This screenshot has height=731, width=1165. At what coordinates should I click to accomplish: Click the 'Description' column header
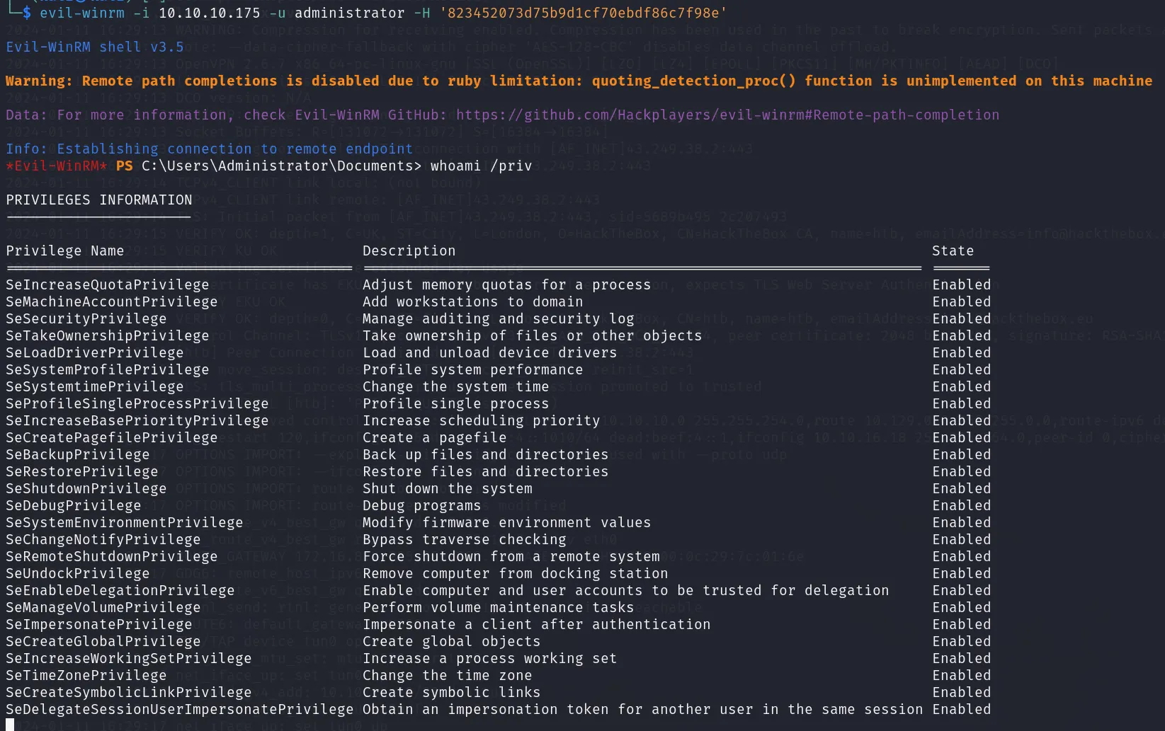409,251
